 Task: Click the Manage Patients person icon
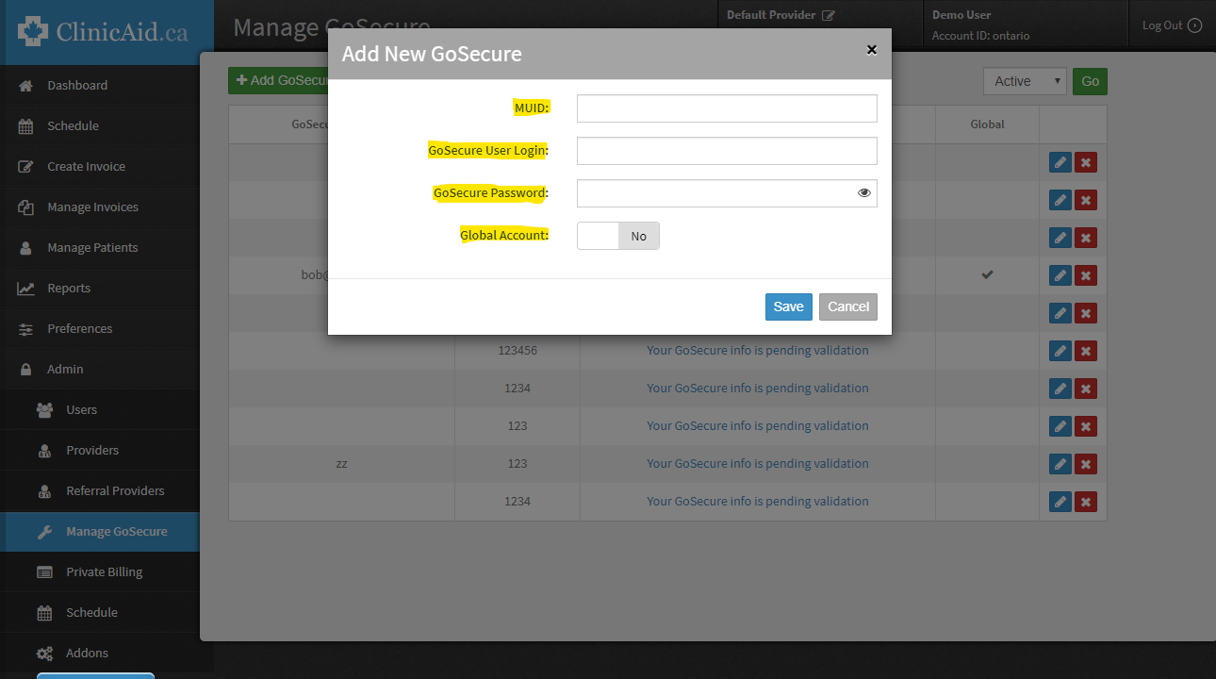pos(26,247)
